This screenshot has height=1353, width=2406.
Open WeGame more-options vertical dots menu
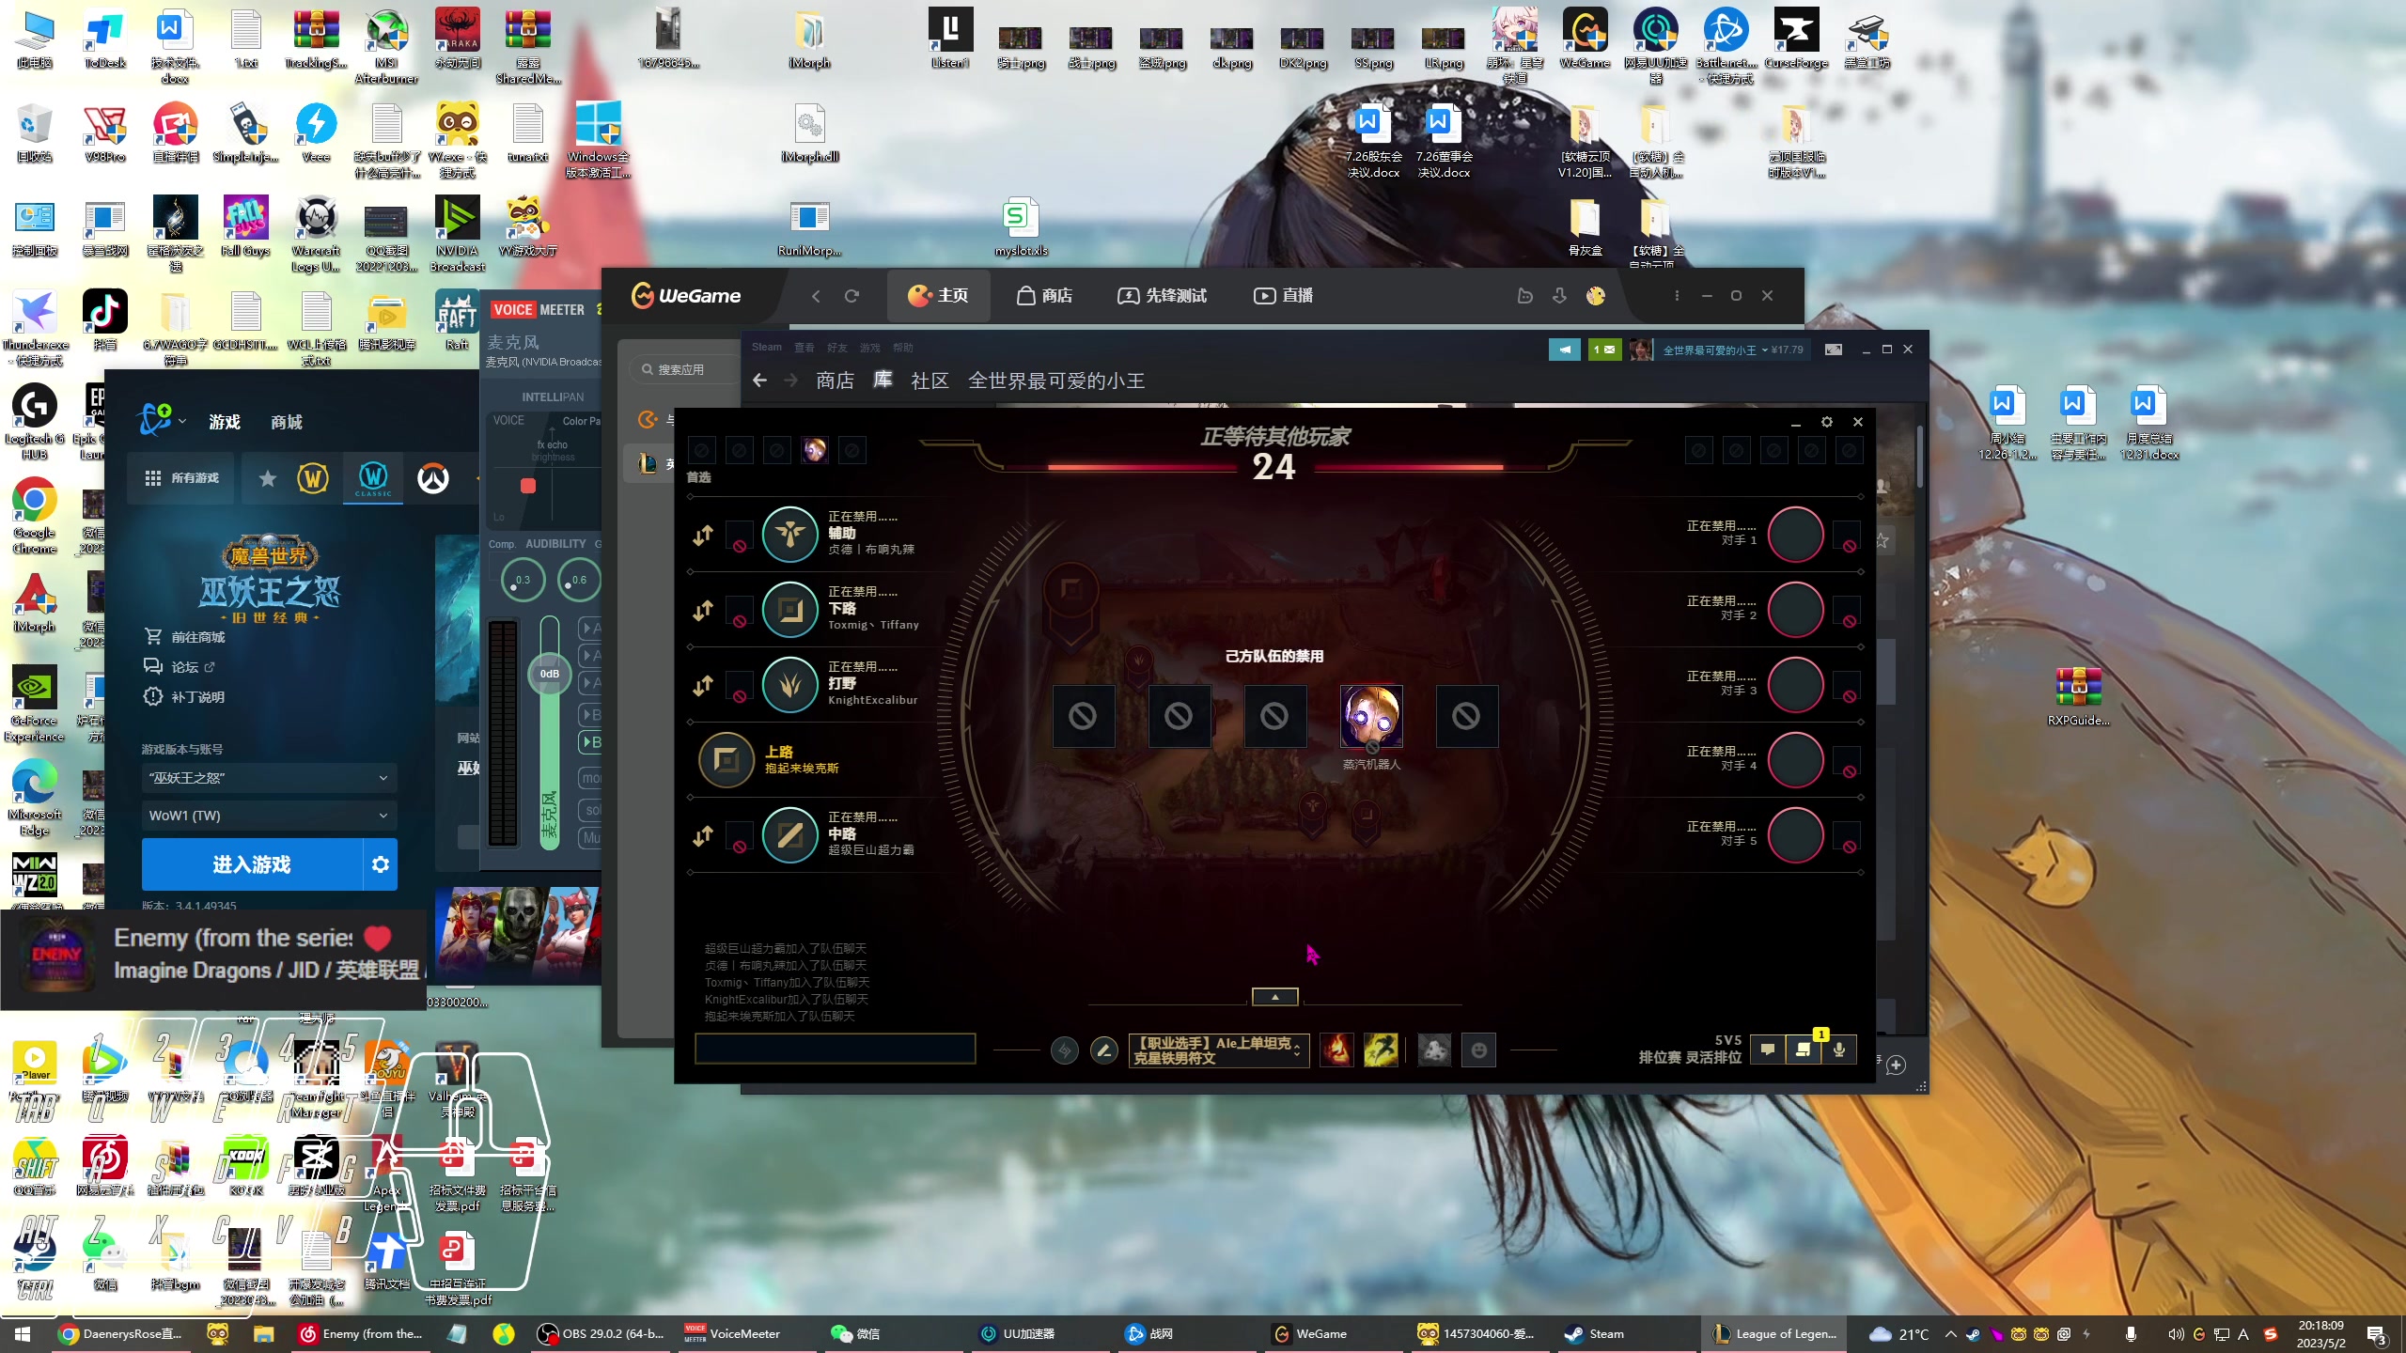[x=1676, y=296]
